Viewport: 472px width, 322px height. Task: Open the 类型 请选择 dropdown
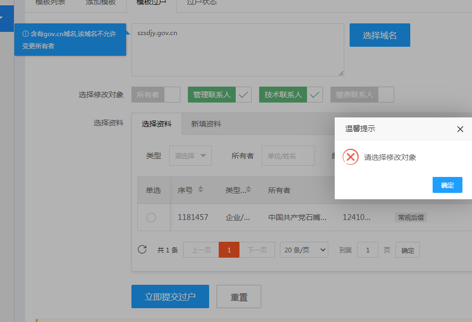pos(191,156)
